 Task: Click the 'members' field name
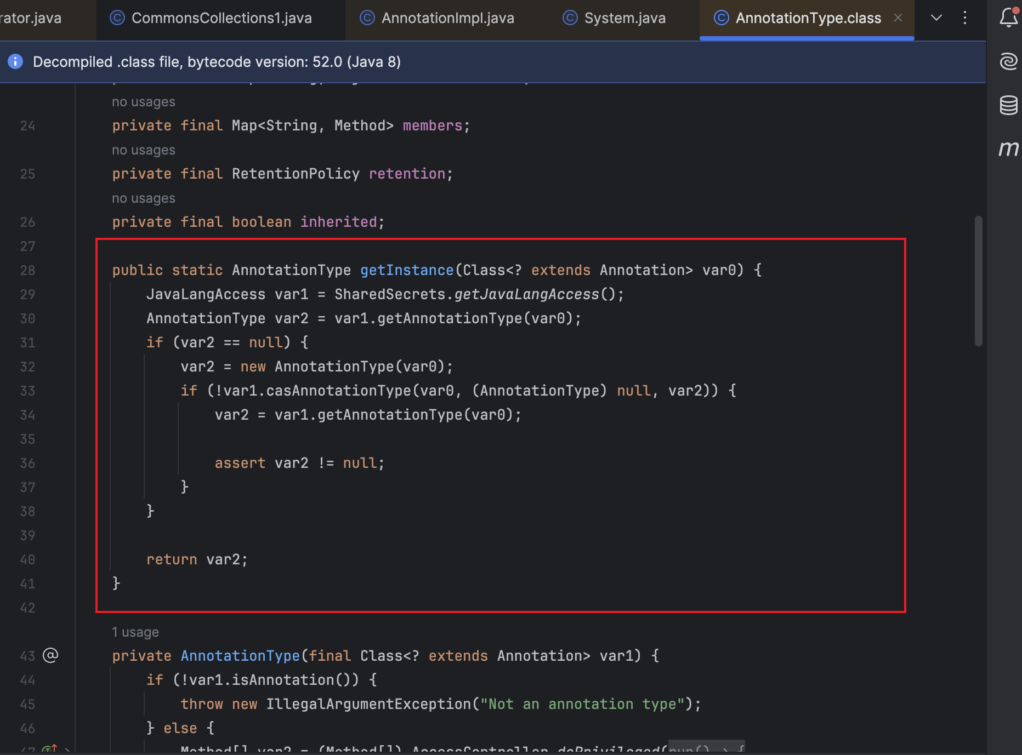click(x=433, y=125)
